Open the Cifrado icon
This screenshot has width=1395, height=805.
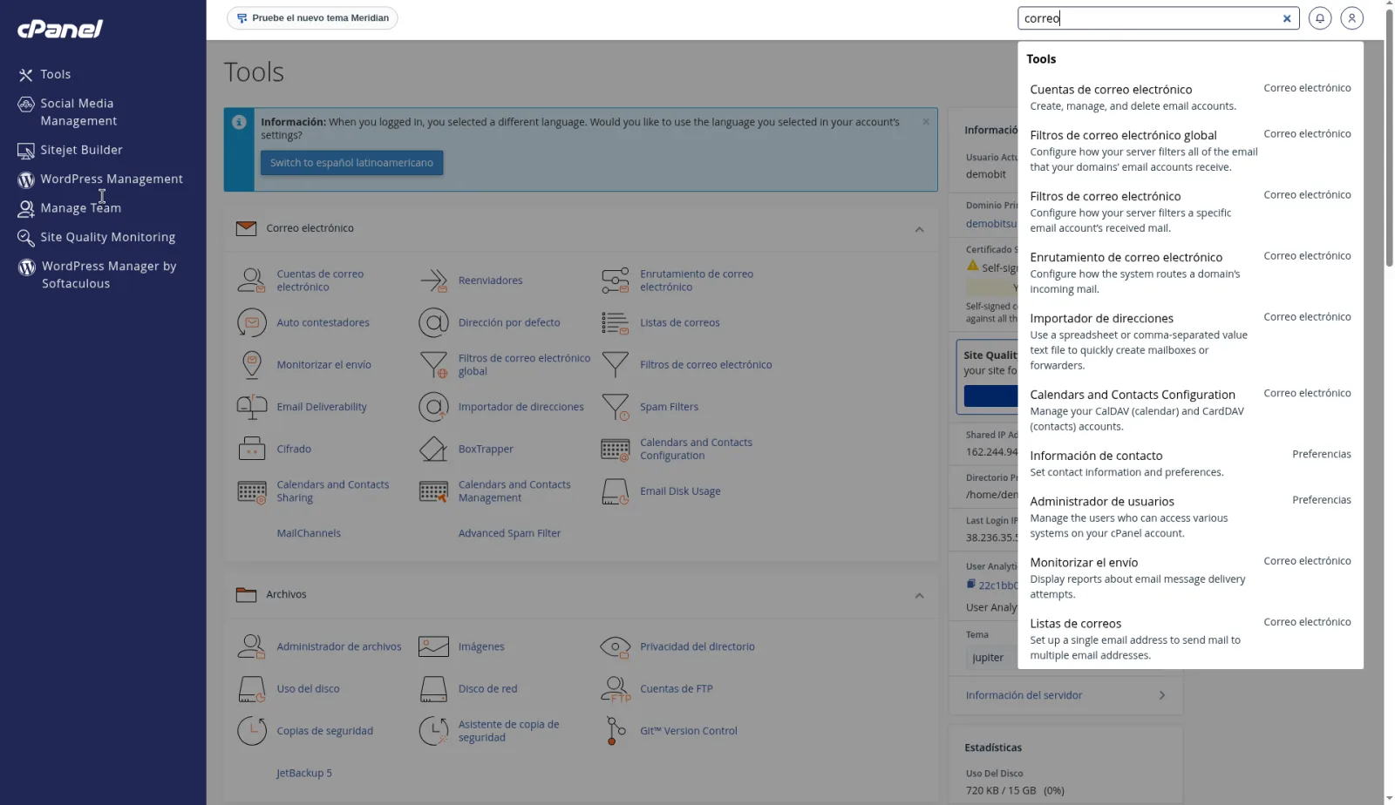coord(251,449)
